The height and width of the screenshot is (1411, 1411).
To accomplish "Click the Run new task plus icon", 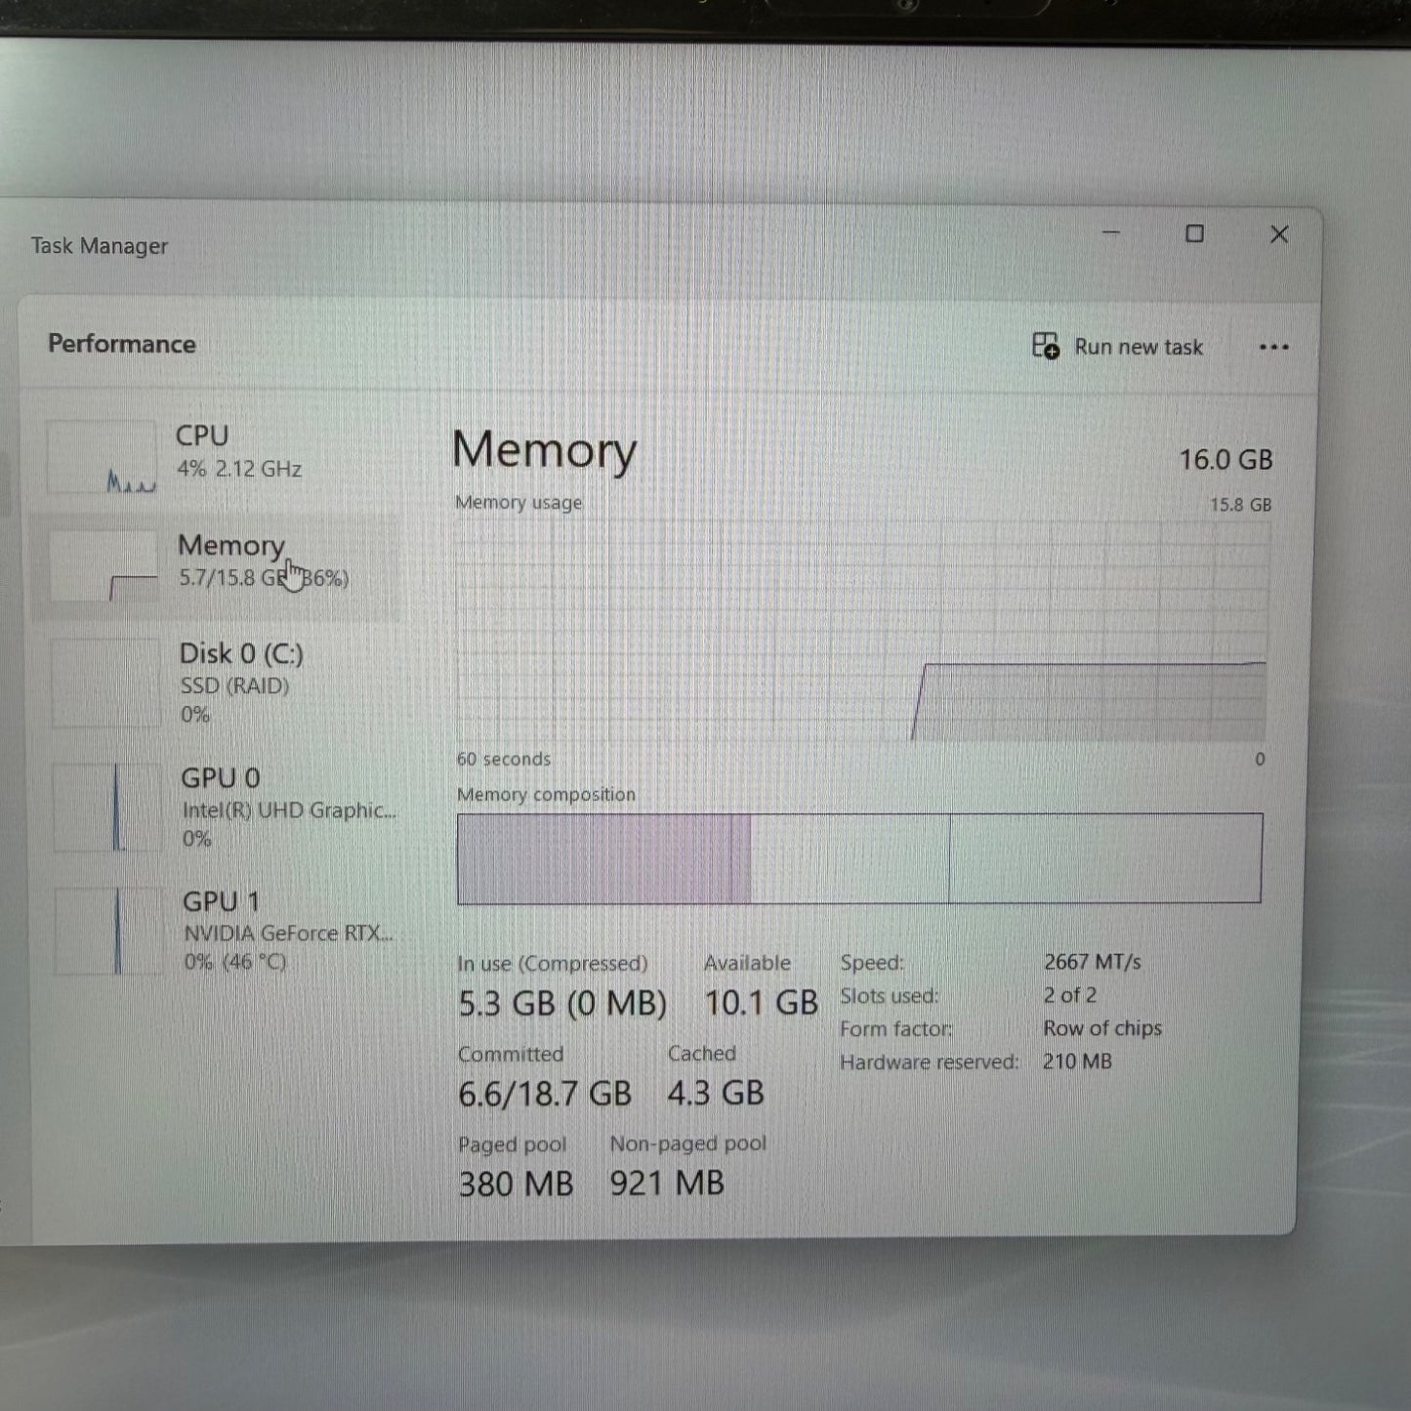I will tap(1045, 348).
